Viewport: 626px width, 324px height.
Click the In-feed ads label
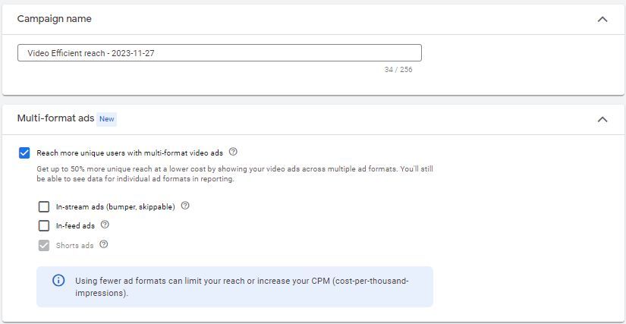75,226
